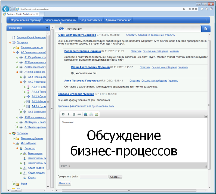
Task: Switch to the Администрирование tab
Action: (x=118, y=20)
